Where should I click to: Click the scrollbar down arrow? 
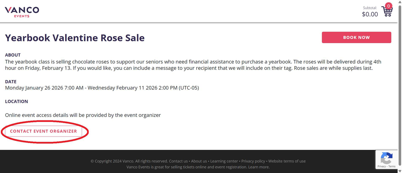[x=399, y=170]
